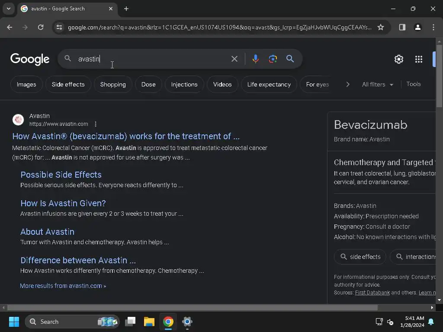Search by image with Google Lens

[x=273, y=59]
